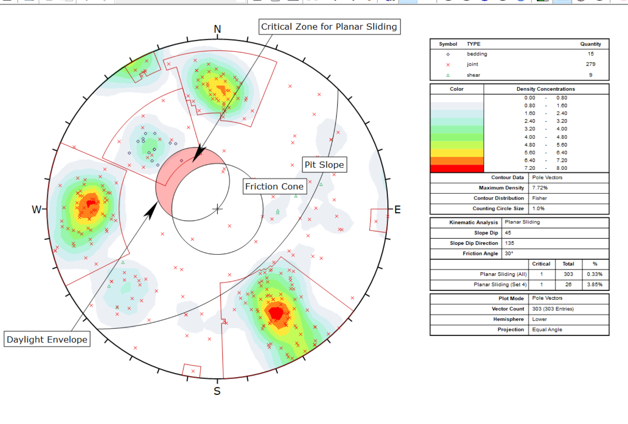Click the Set 4 total value 26

pyautogui.click(x=568, y=284)
